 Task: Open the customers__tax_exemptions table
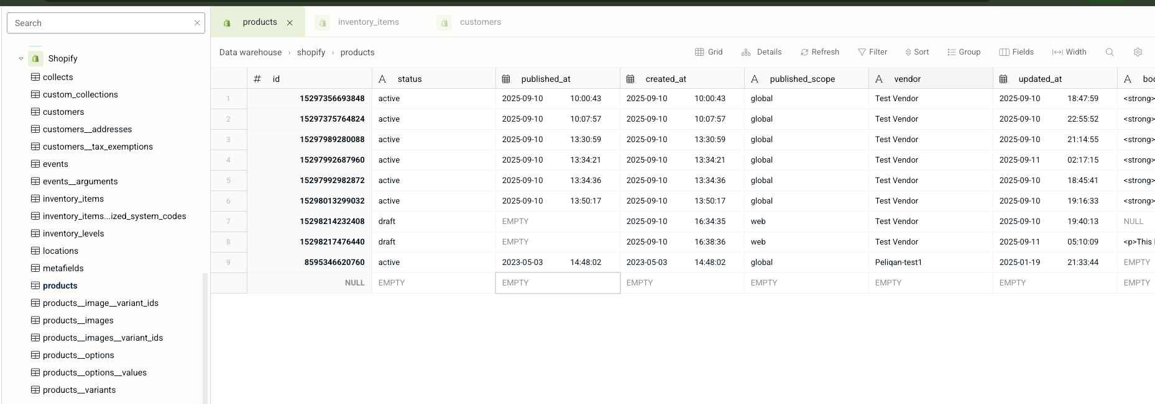[x=98, y=146]
